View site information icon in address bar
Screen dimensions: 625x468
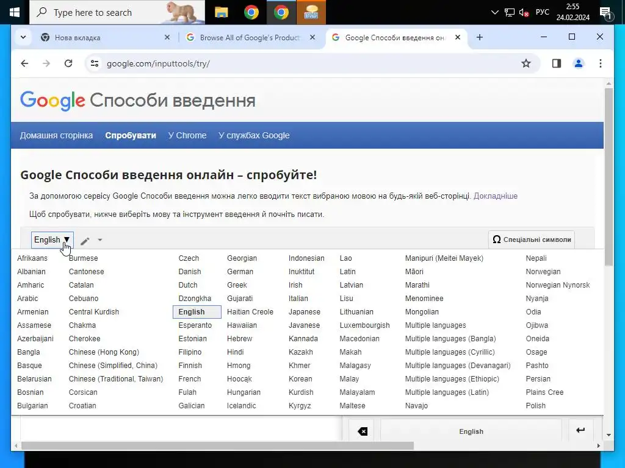tap(95, 63)
